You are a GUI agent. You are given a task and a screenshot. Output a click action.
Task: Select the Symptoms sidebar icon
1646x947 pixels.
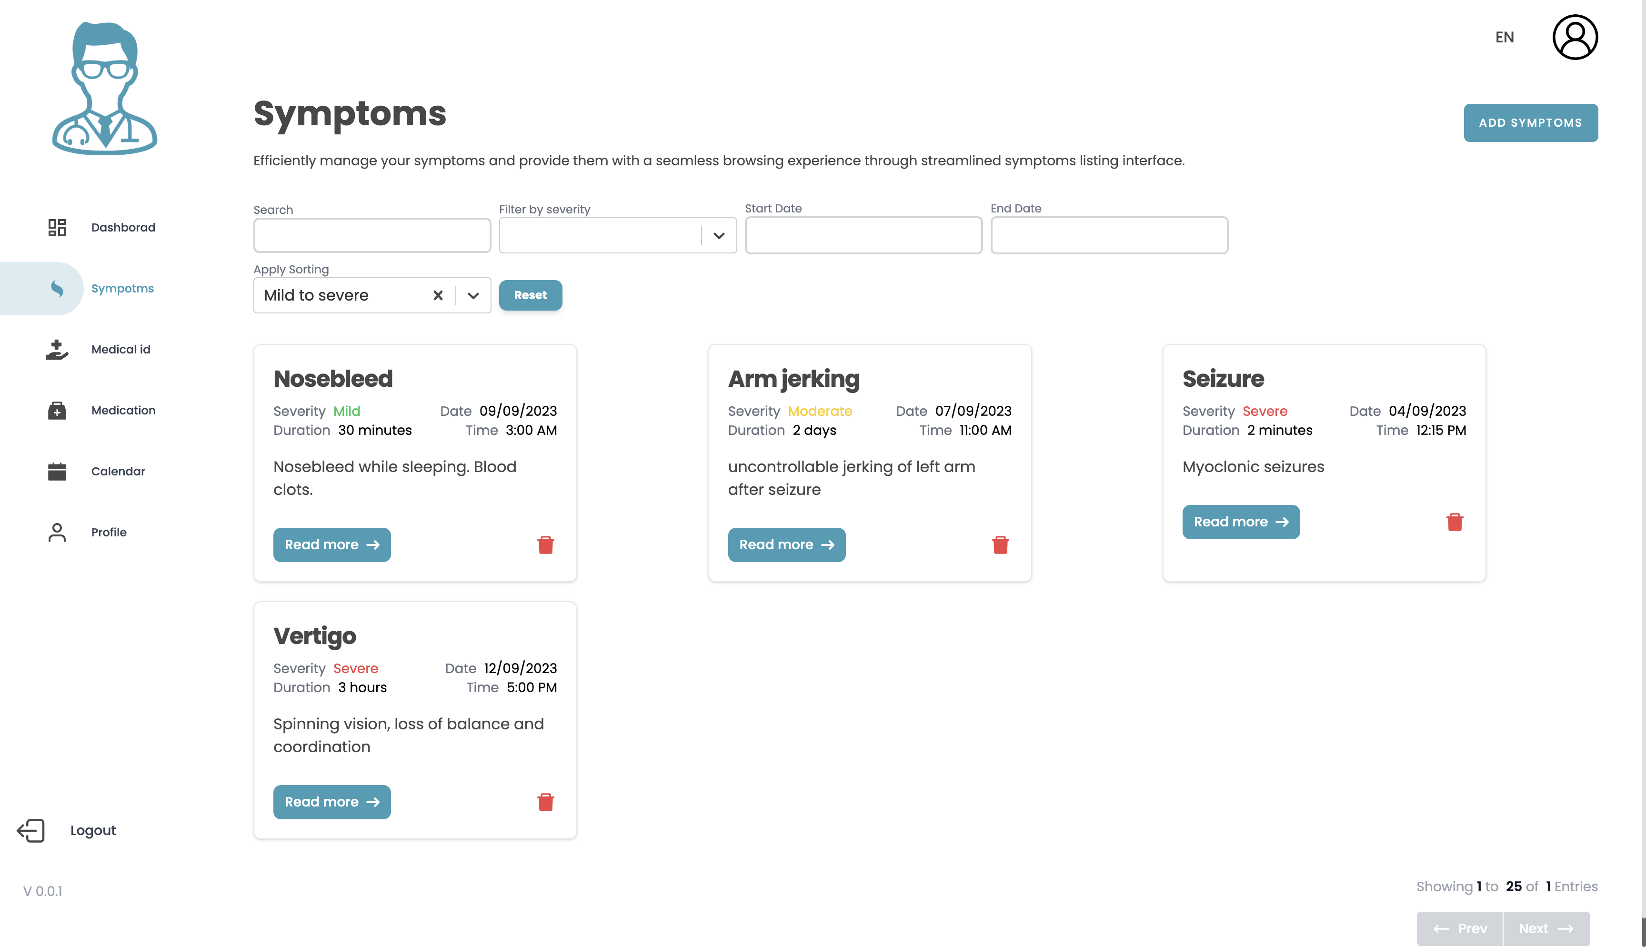click(57, 288)
